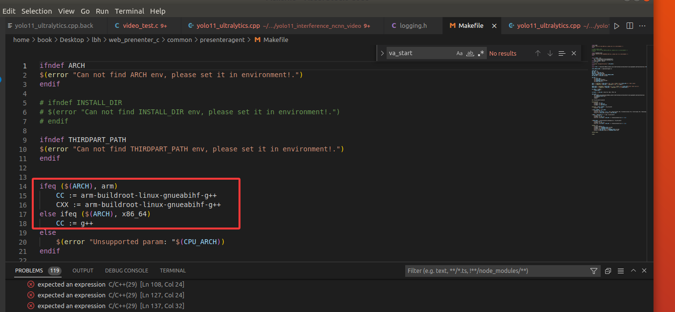Open the Selection menu
The height and width of the screenshot is (312, 675).
(37, 11)
